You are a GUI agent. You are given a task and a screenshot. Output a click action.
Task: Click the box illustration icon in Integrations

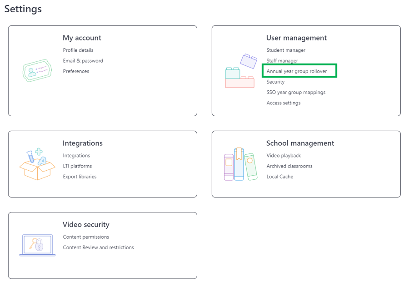click(37, 164)
